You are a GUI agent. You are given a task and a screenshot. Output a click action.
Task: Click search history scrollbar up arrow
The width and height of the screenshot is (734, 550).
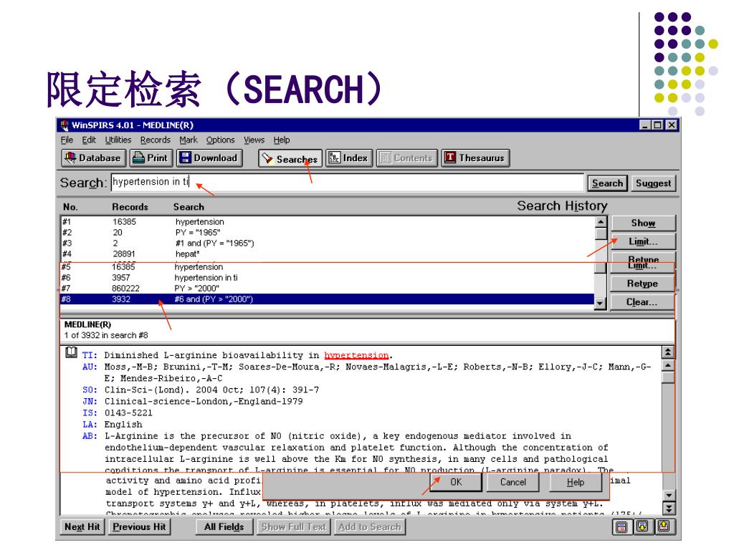[601, 222]
